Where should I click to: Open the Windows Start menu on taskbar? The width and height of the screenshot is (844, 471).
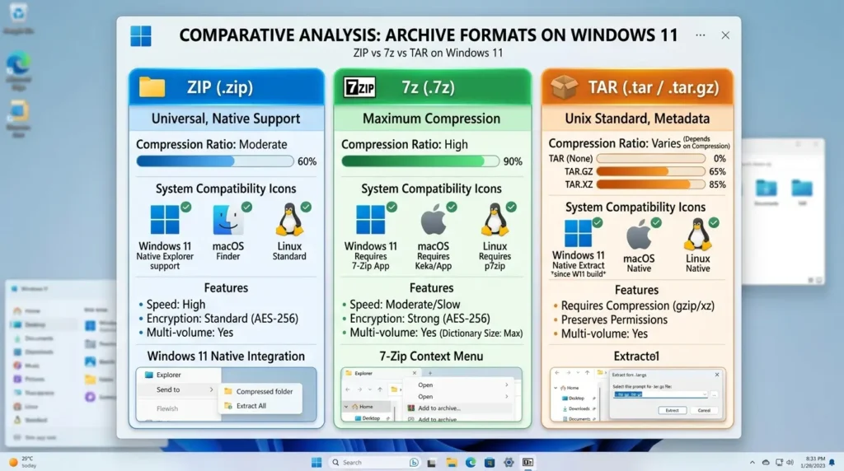click(x=316, y=463)
